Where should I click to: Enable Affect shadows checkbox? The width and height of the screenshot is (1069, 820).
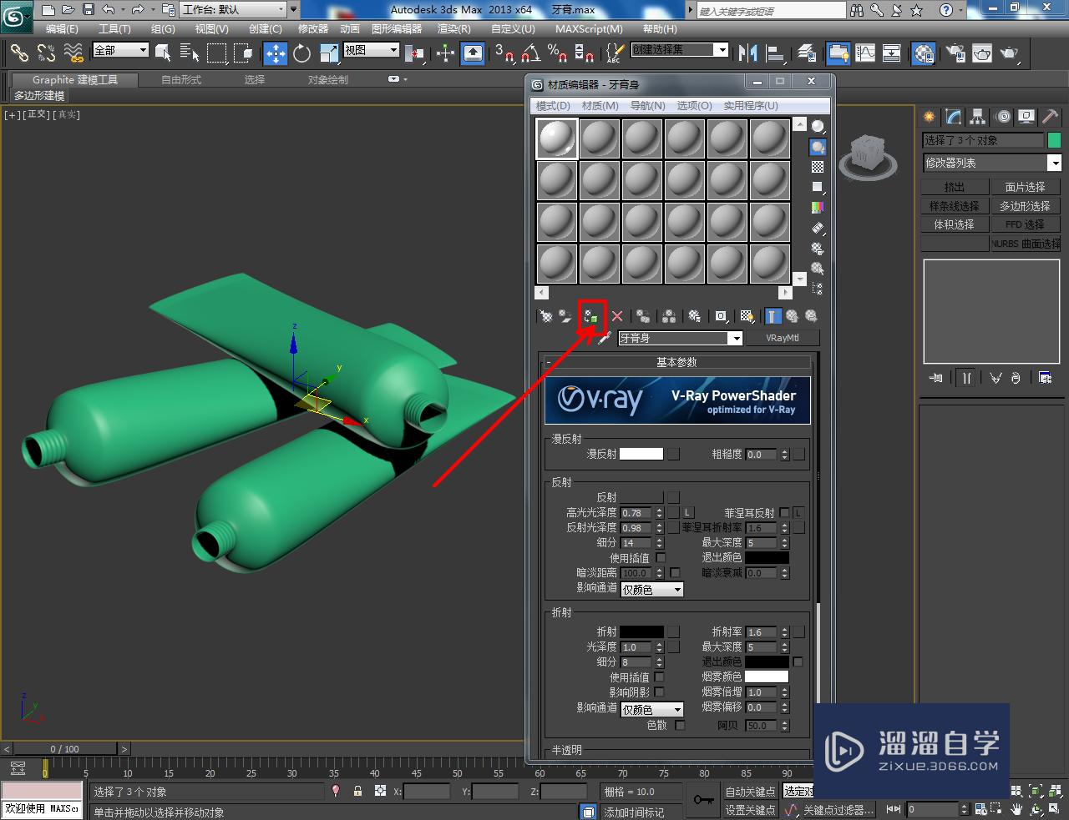point(660,692)
